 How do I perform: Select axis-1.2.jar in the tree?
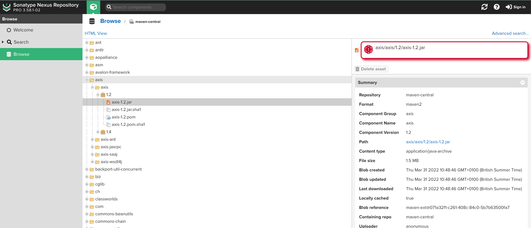(x=217, y=102)
